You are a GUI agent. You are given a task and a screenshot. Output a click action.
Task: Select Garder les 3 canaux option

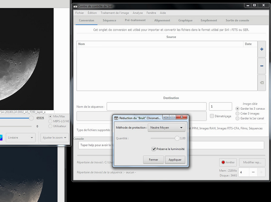pos(237,109)
